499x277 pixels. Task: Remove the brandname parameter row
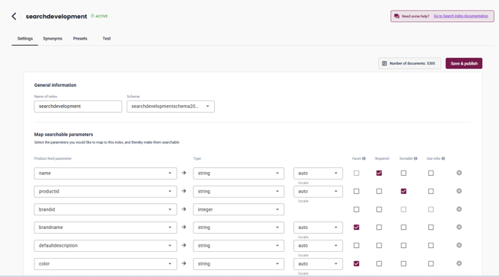(459, 227)
